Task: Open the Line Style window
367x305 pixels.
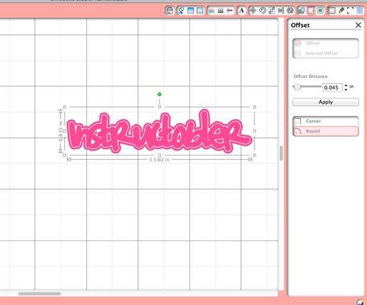Action: point(220,11)
